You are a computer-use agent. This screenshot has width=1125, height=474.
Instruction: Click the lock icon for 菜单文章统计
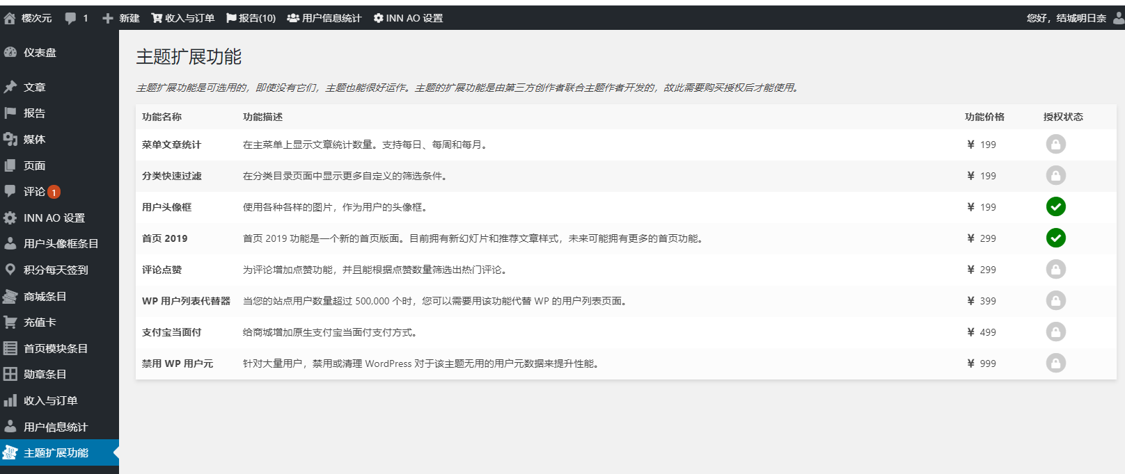(x=1055, y=145)
